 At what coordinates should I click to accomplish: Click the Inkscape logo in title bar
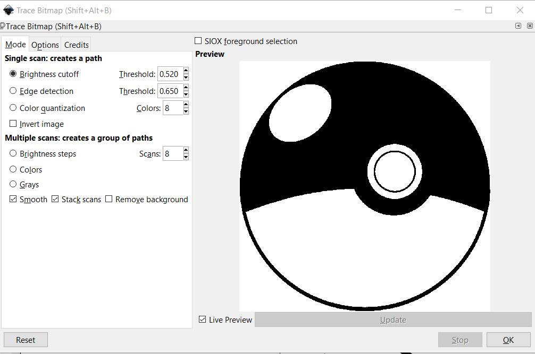pyautogui.click(x=8, y=10)
